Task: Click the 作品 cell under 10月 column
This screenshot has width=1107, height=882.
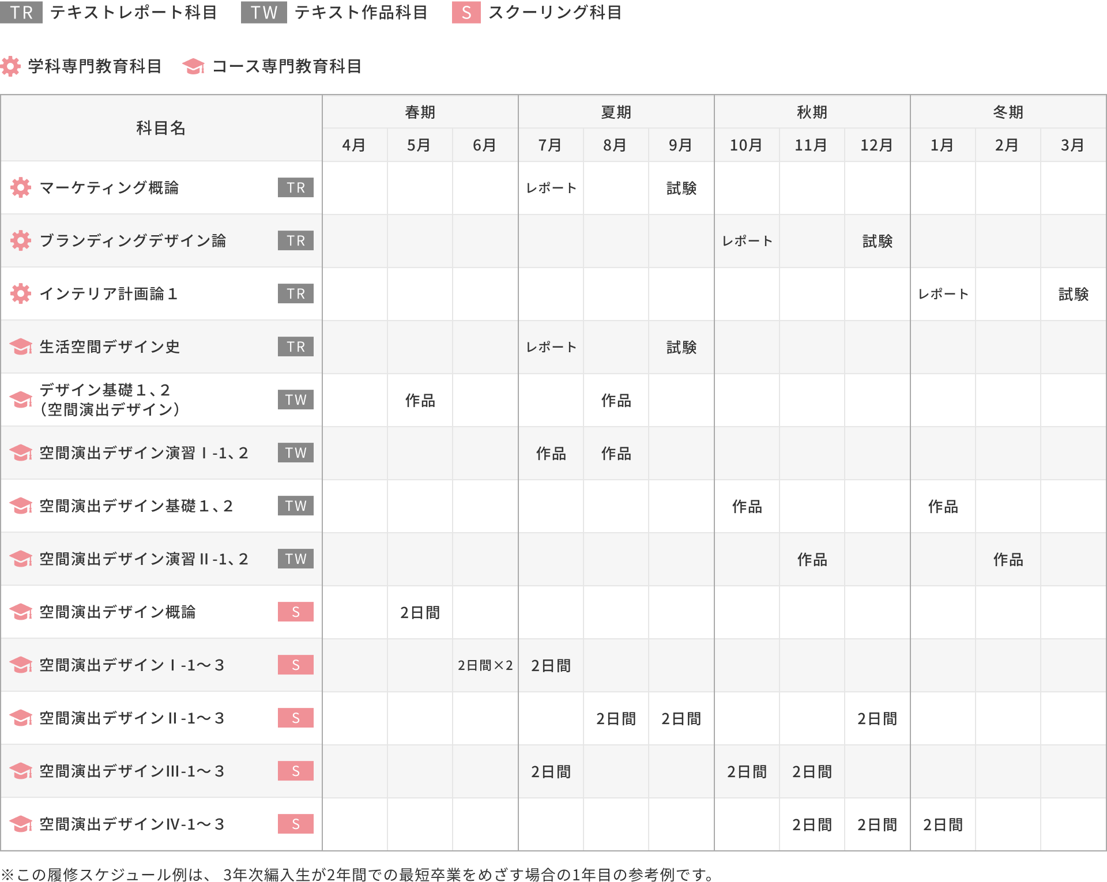Action: click(x=747, y=506)
